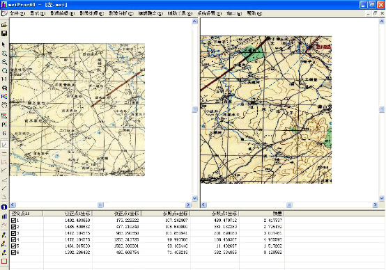The width and height of the screenshot is (386, 270).
Task: Select the zoom in magnifier tool
Action: [x=4, y=54]
